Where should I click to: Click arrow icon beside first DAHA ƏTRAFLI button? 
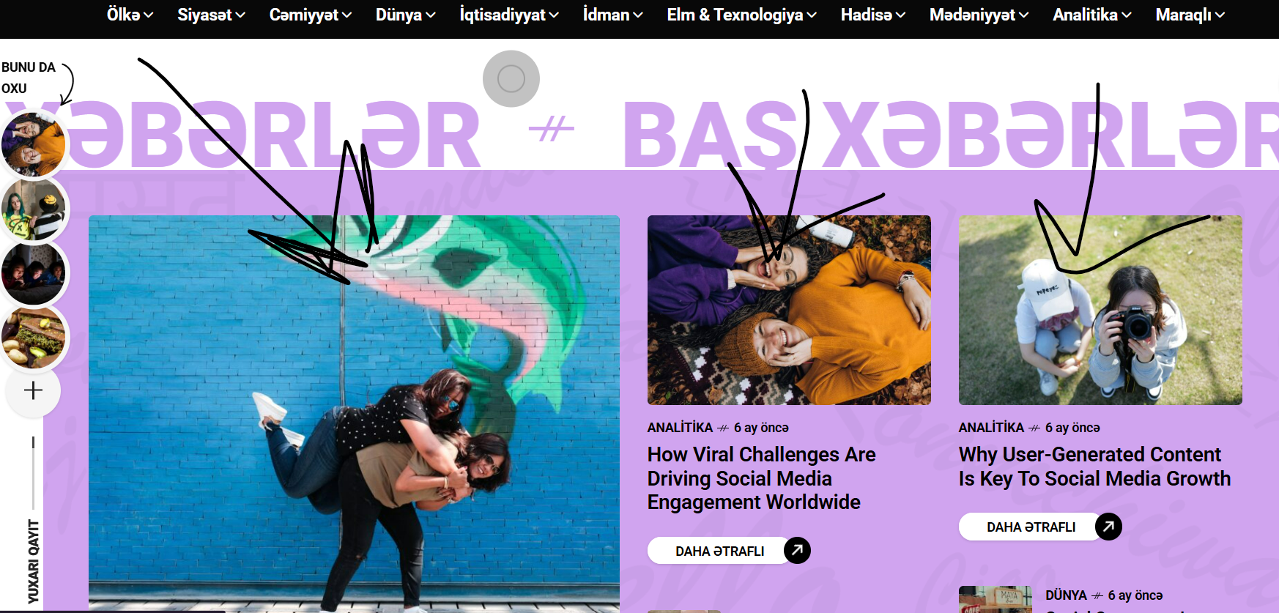797,550
